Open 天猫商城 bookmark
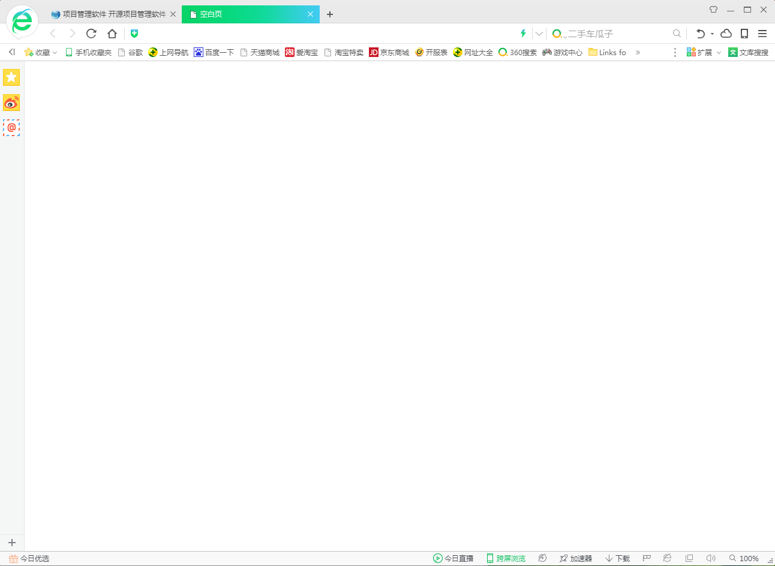Viewport: 775px width, 566px height. click(x=260, y=53)
